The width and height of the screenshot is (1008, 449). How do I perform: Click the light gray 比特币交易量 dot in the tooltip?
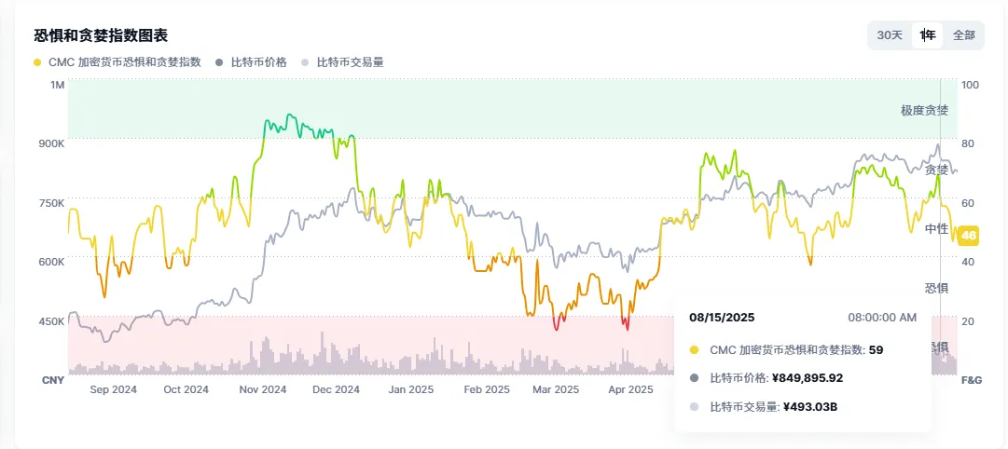(694, 407)
